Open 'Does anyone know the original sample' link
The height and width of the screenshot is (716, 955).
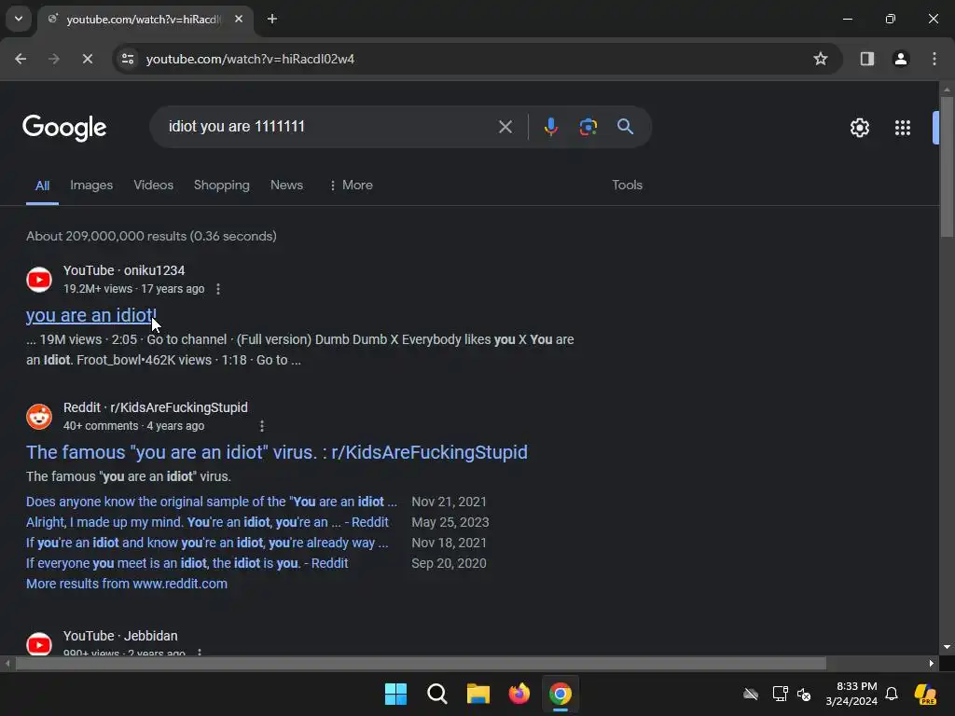(x=212, y=502)
